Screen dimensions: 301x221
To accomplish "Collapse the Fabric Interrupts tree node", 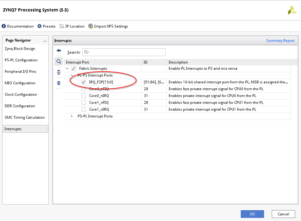I will 67,69.
